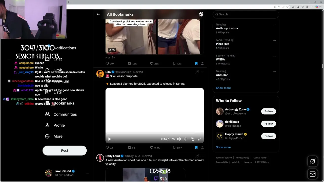Seek on the Silo video progress bar
This screenshot has width=324, height=182.
coord(154,133)
